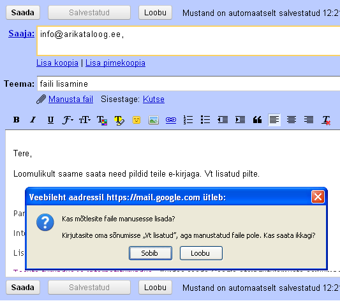Click the bottom Saada button
Image resolution: width=340 pixels, height=301 pixels.
23,288
